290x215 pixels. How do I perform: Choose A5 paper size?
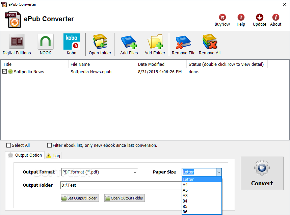pyautogui.click(x=202, y=190)
